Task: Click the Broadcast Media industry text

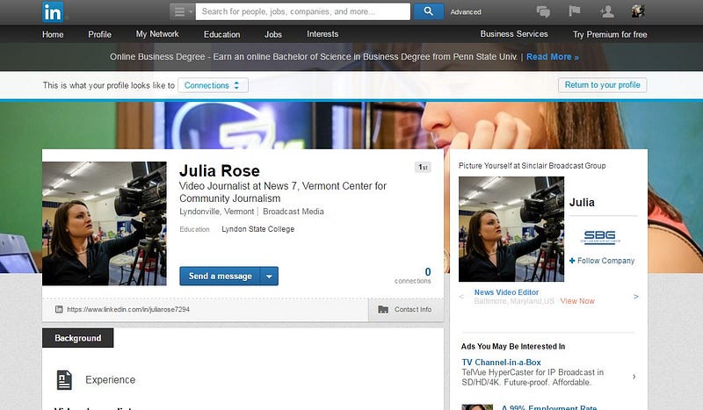Action: click(294, 212)
